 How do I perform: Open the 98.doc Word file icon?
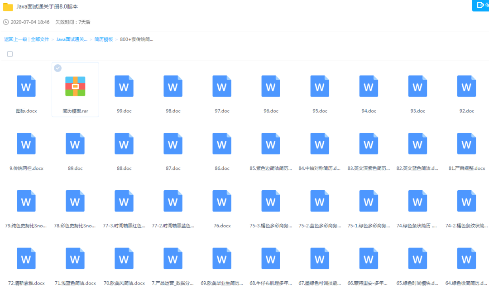tap(173, 86)
